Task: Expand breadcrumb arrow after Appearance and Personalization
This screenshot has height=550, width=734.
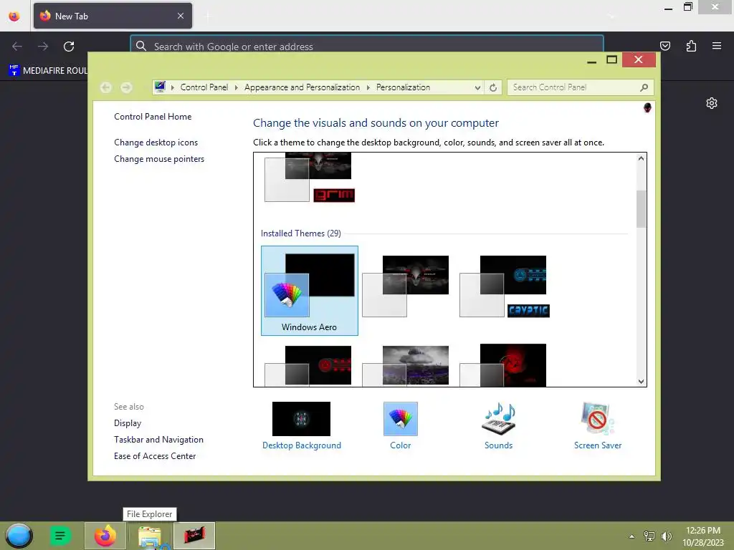Action: coord(368,87)
